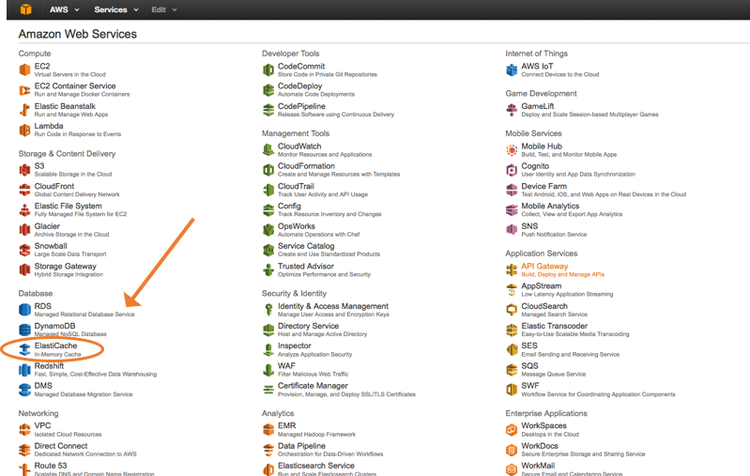Open the Device Farm link

[543, 186]
